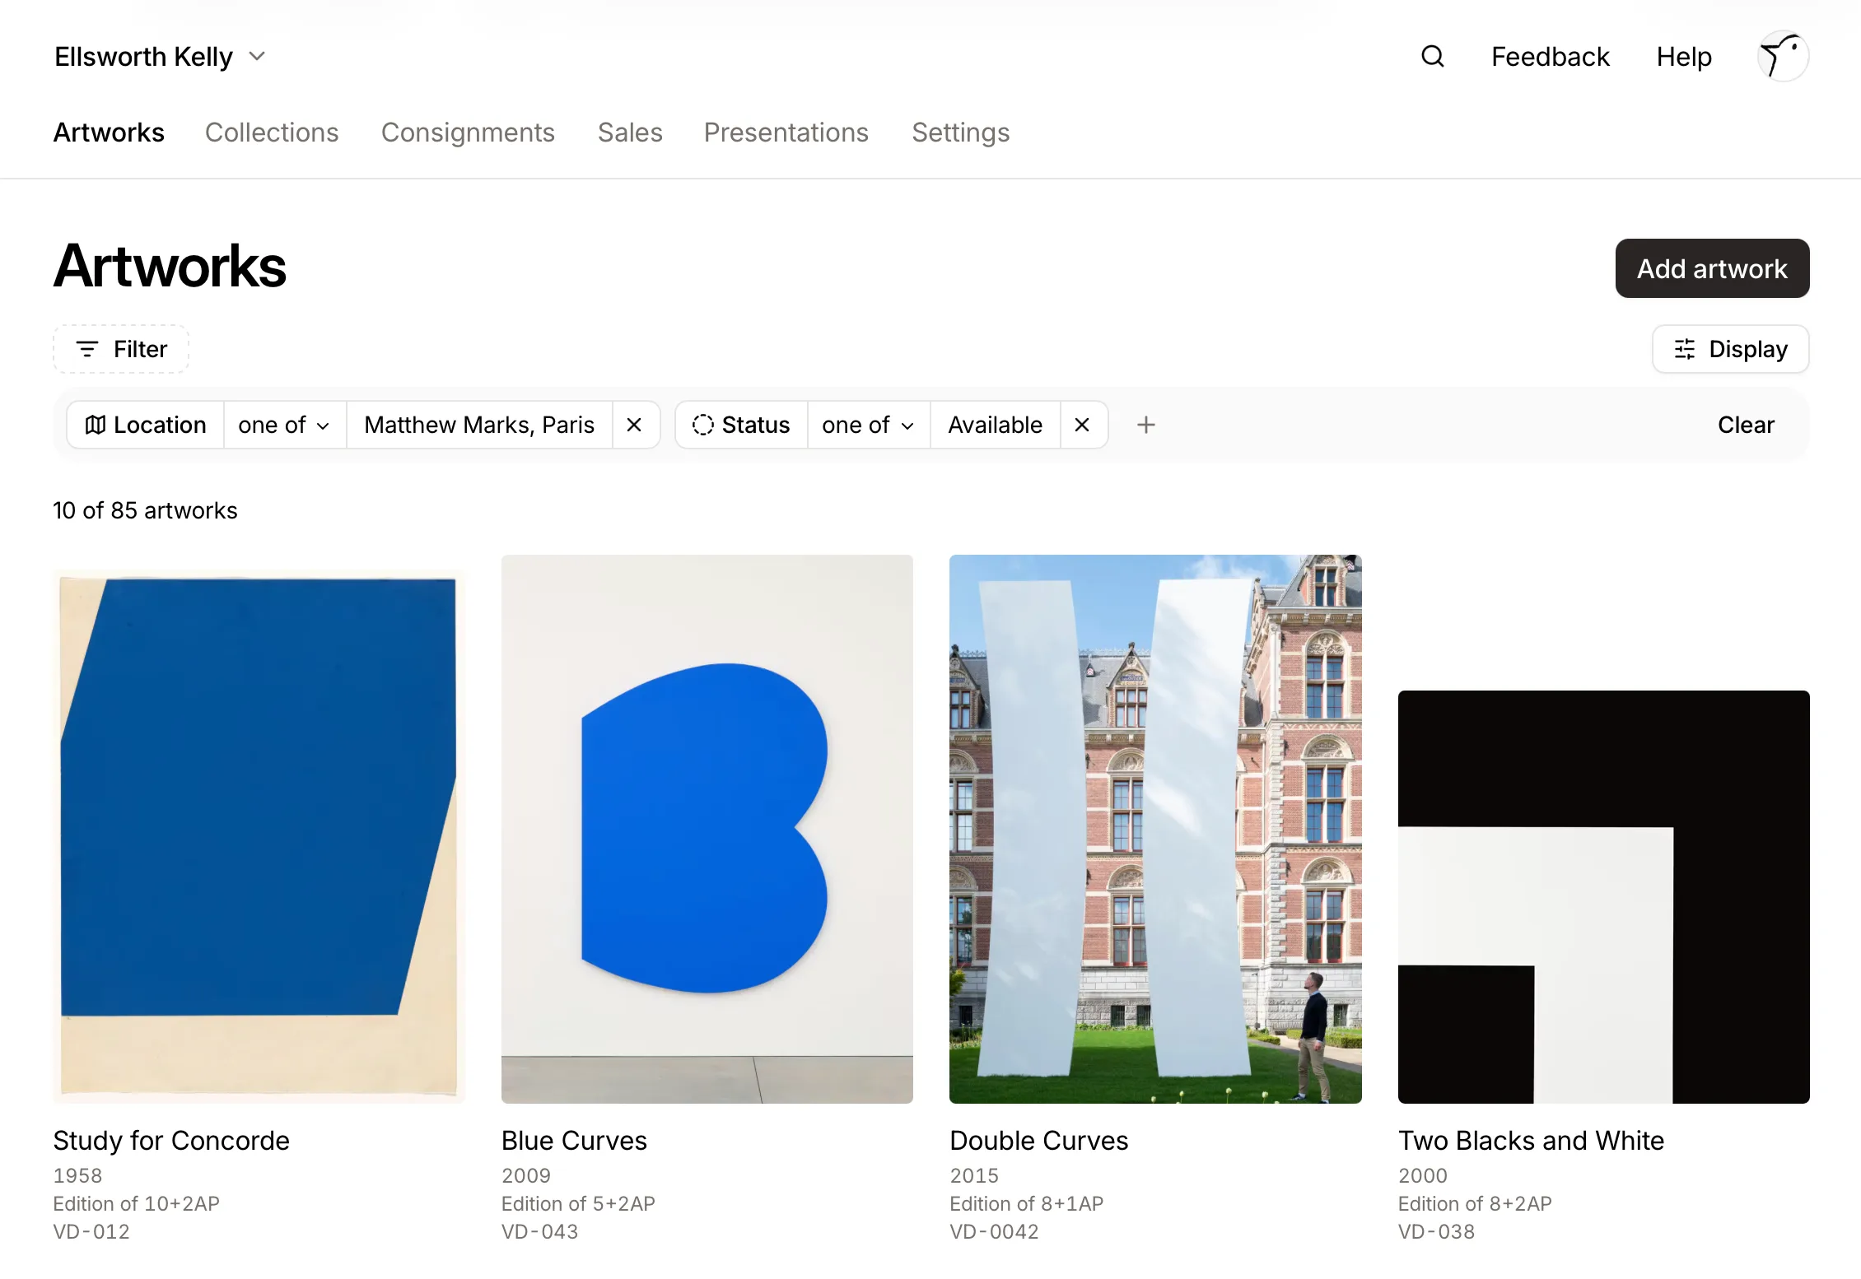Open the user avatar profile menu

point(1783,56)
